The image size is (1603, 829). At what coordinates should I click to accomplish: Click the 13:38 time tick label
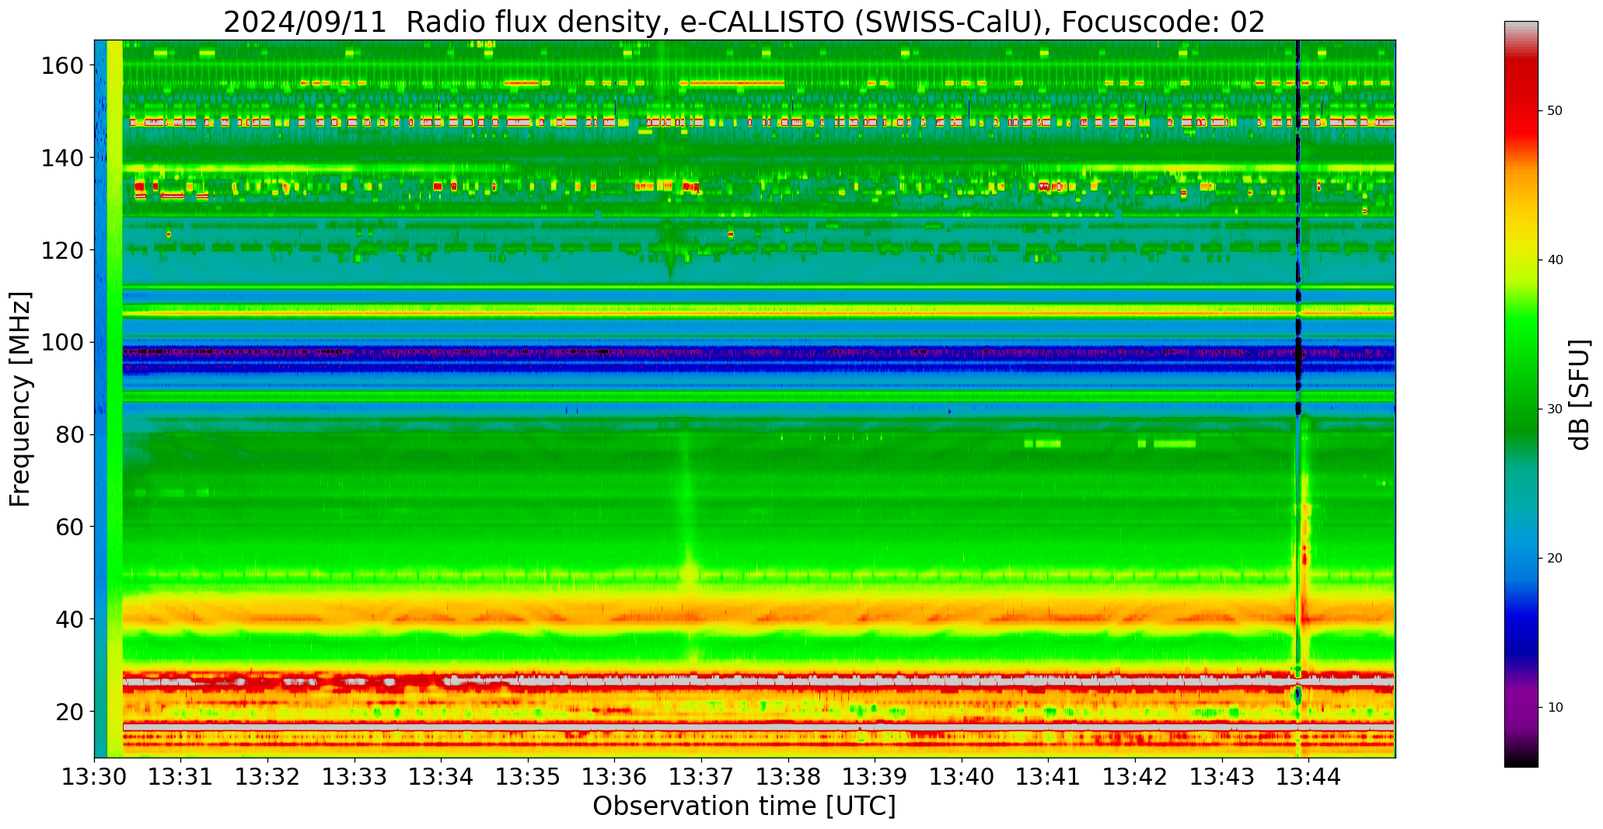point(788,777)
